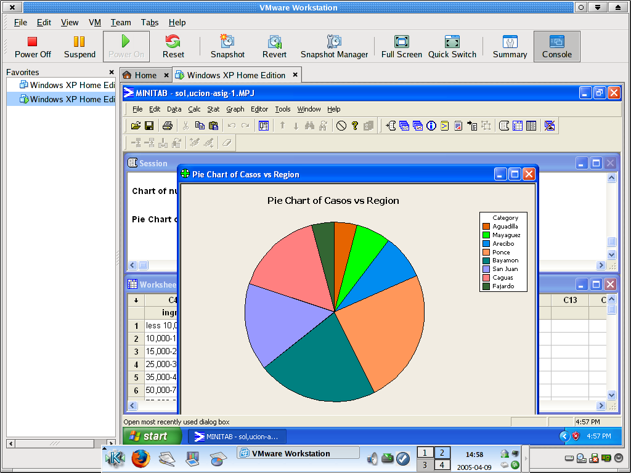
Task: Click the KDE panel volume speaker icon
Action: [x=372, y=458]
